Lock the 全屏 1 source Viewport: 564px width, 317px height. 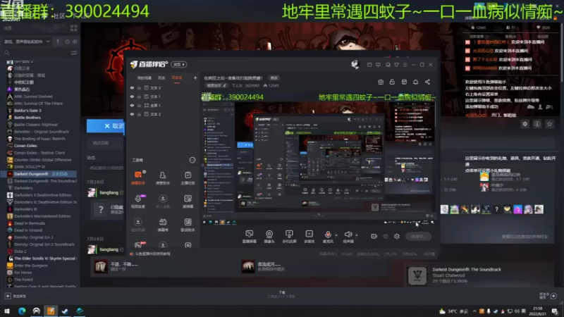139,105
